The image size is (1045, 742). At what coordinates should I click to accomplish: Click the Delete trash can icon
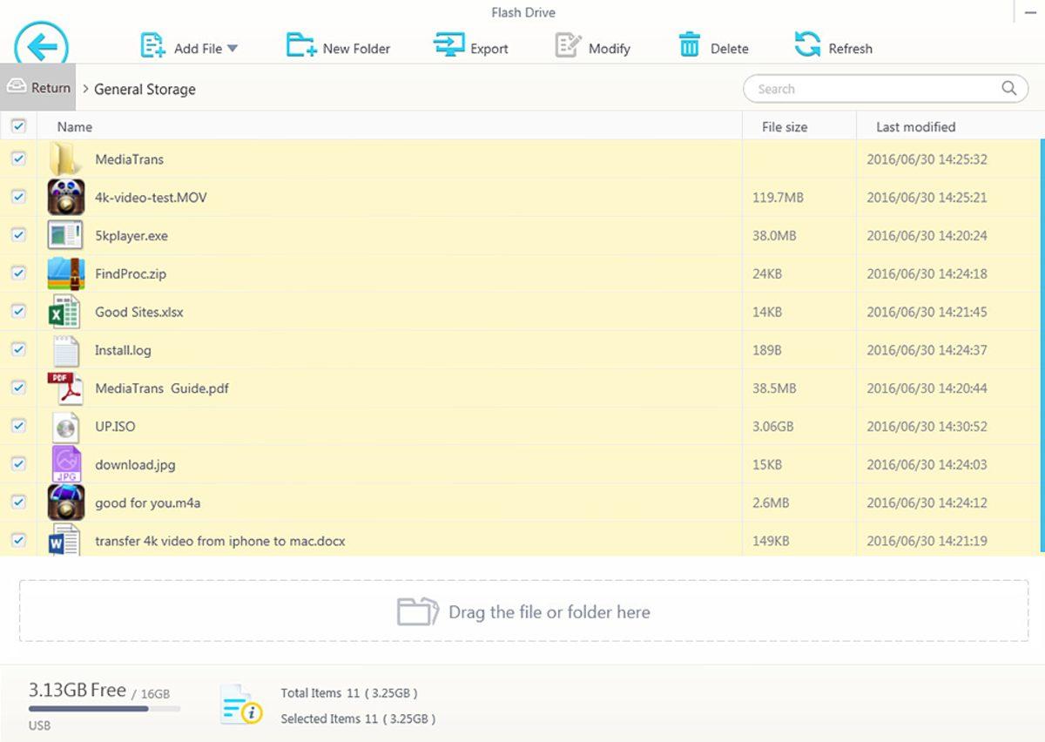click(x=690, y=45)
